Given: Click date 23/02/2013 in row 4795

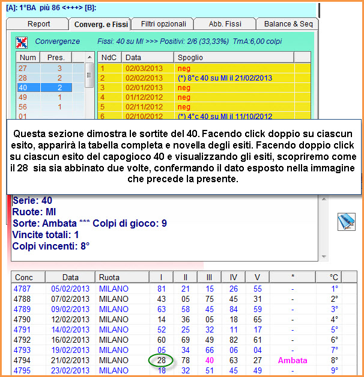Looking at the screenshot, I should pos(70,370).
